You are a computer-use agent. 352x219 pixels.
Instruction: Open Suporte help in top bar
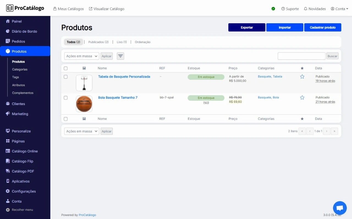(290, 9)
